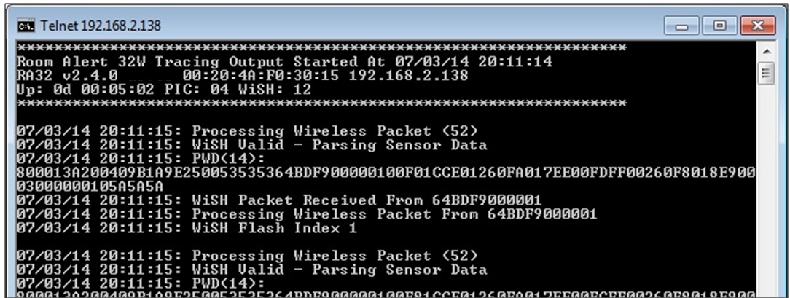
Task: Minimize the Telnet window
Action: coord(681,26)
